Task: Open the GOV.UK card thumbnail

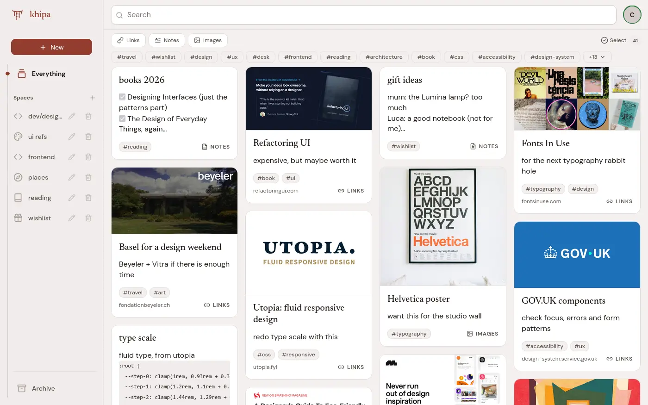Action: [x=577, y=255]
